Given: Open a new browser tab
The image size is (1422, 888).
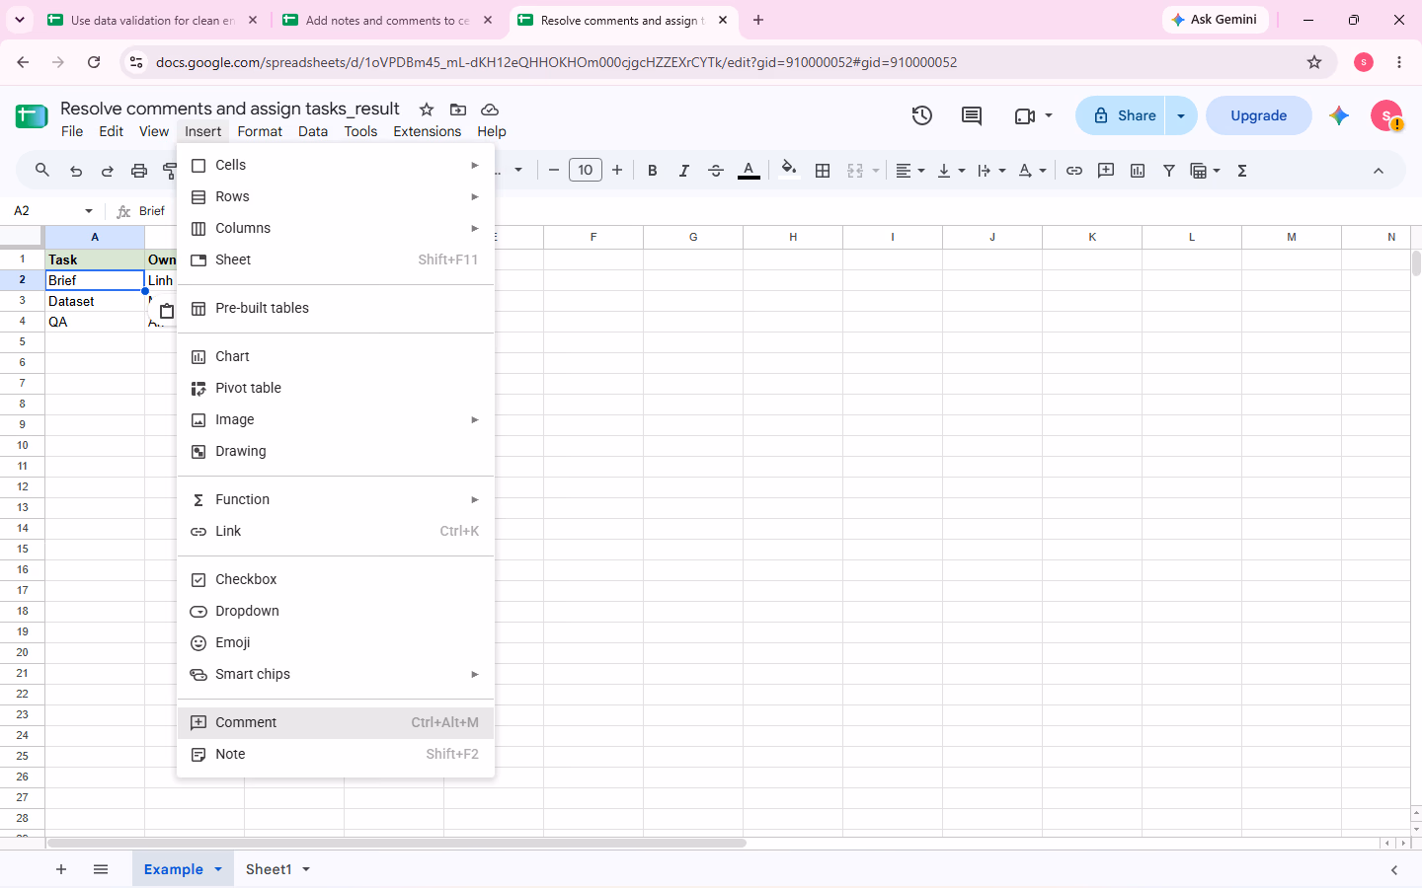Looking at the screenshot, I should [x=757, y=20].
